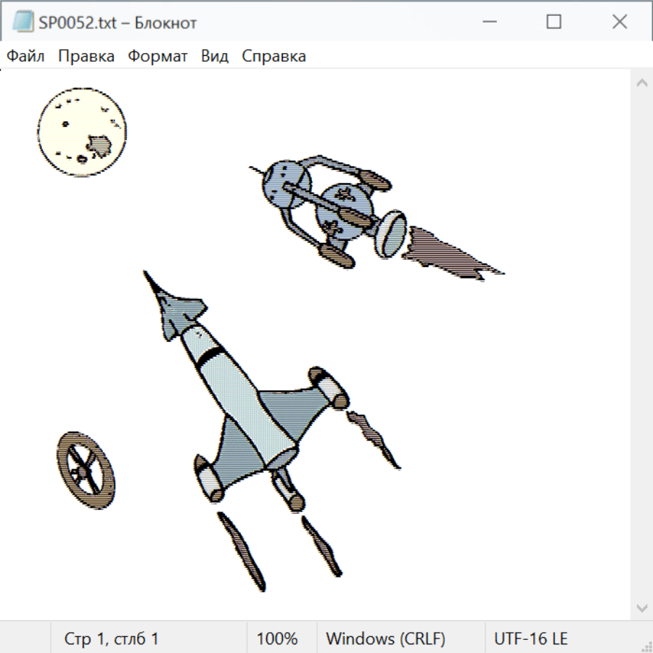The image size is (653, 653).
Task: Open the Файл menu
Action: point(26,57)
